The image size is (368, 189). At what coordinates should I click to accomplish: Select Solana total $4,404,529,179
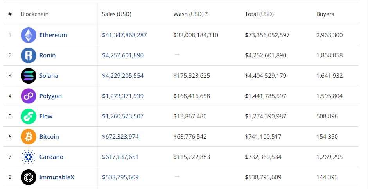pyautogui.click(x=266, y=76)
